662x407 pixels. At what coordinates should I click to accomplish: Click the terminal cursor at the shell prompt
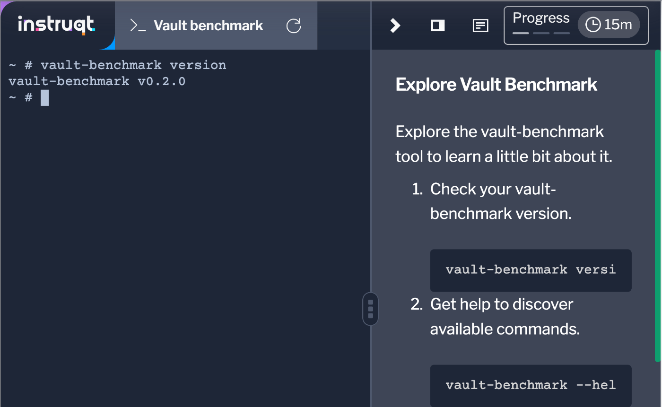(x=45, y=97)
